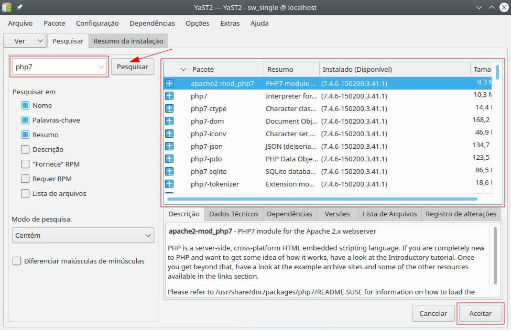The image size is (511, 330).
Task: Open the Ver dropdown button
Action: [25, 41]
